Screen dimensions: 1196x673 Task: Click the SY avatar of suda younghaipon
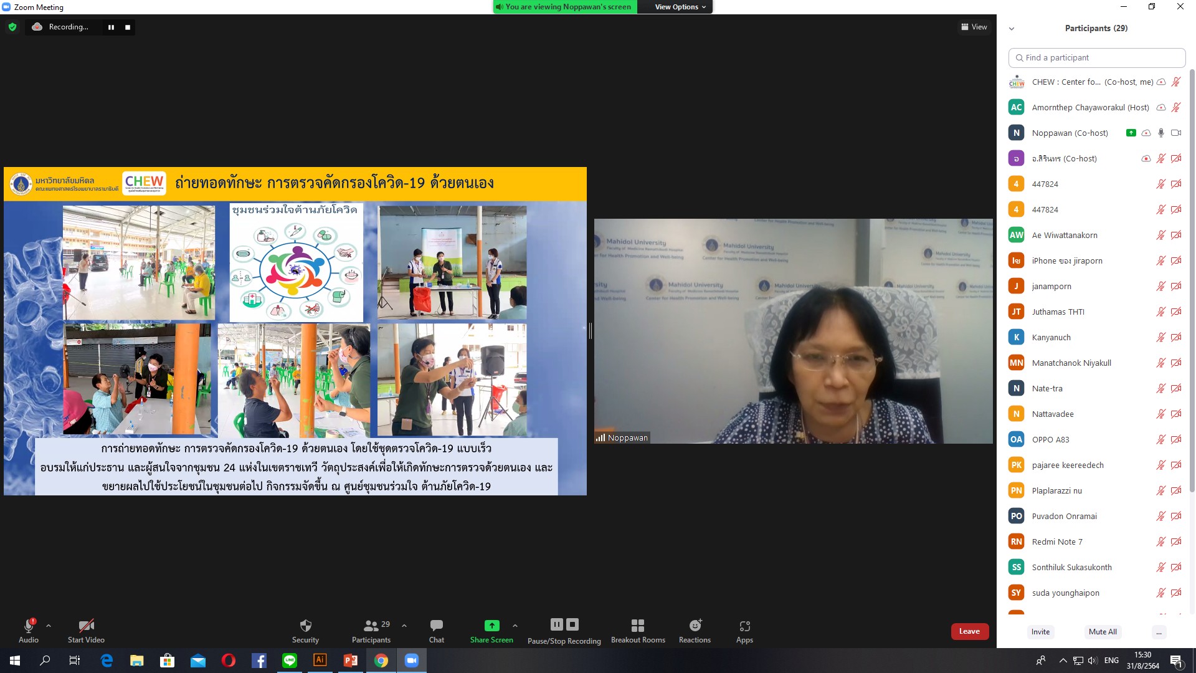click(1017, 593)
